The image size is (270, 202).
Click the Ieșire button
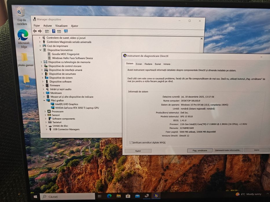(x=257, y=150)
